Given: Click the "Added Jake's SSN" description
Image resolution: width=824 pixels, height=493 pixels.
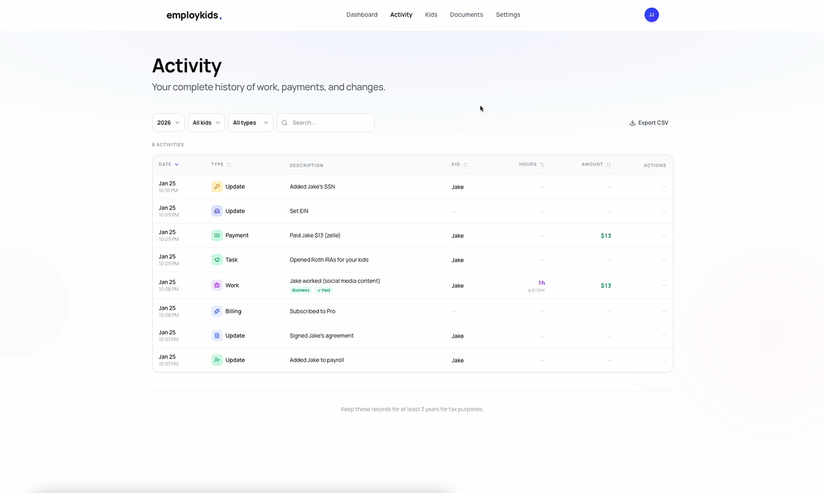Looking at the screenshot, I should [312, 187].
